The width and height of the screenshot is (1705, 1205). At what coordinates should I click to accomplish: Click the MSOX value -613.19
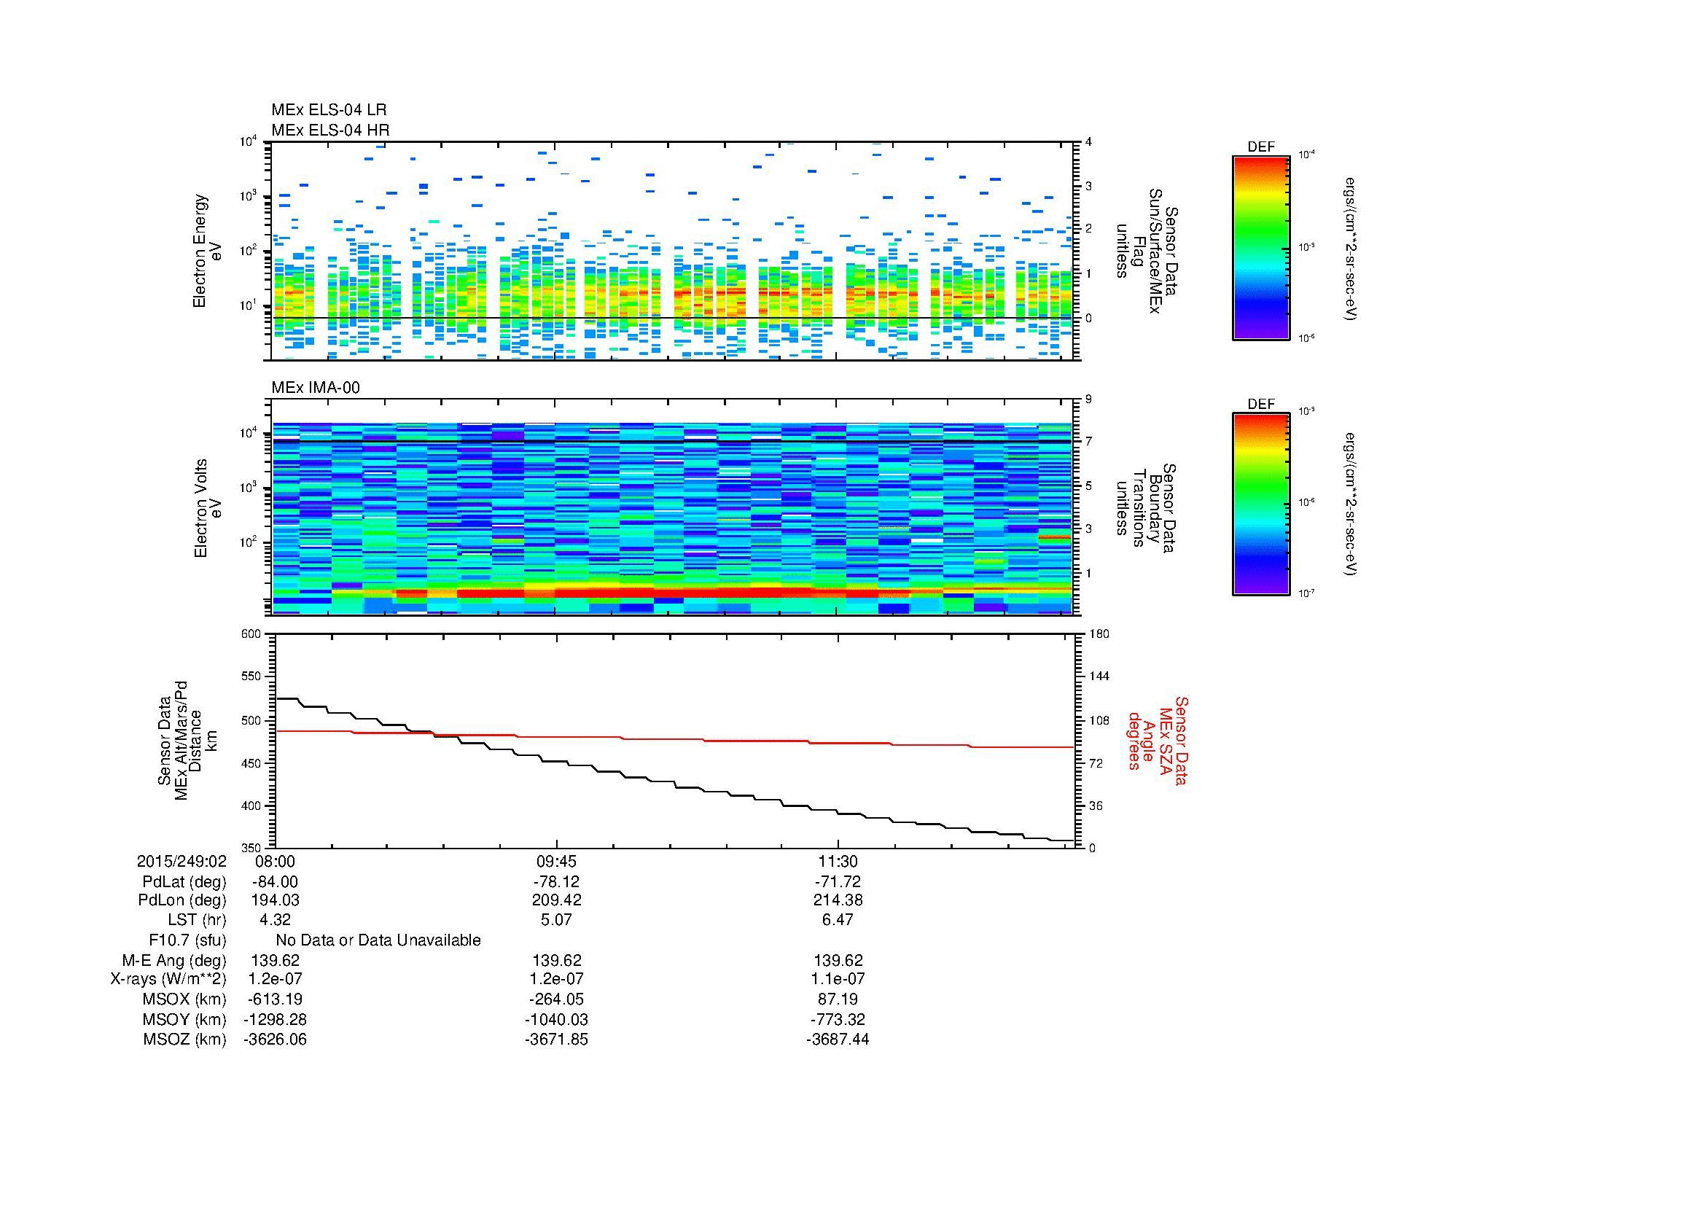tap(275, 999)
